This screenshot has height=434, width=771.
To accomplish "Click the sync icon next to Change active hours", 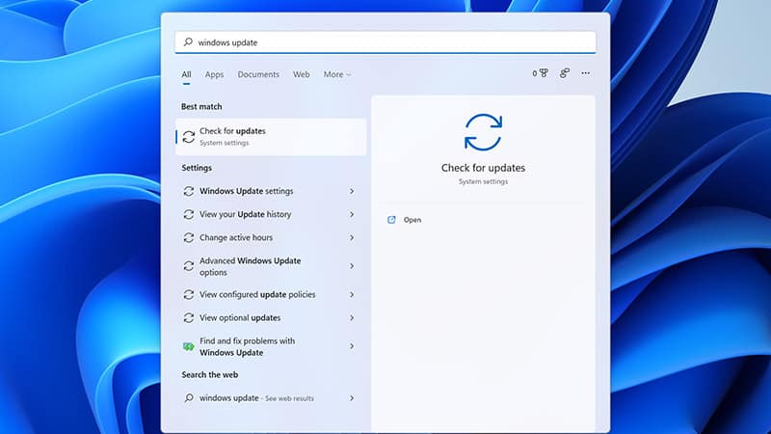I will pyautogui.click(x=188, y=237).
